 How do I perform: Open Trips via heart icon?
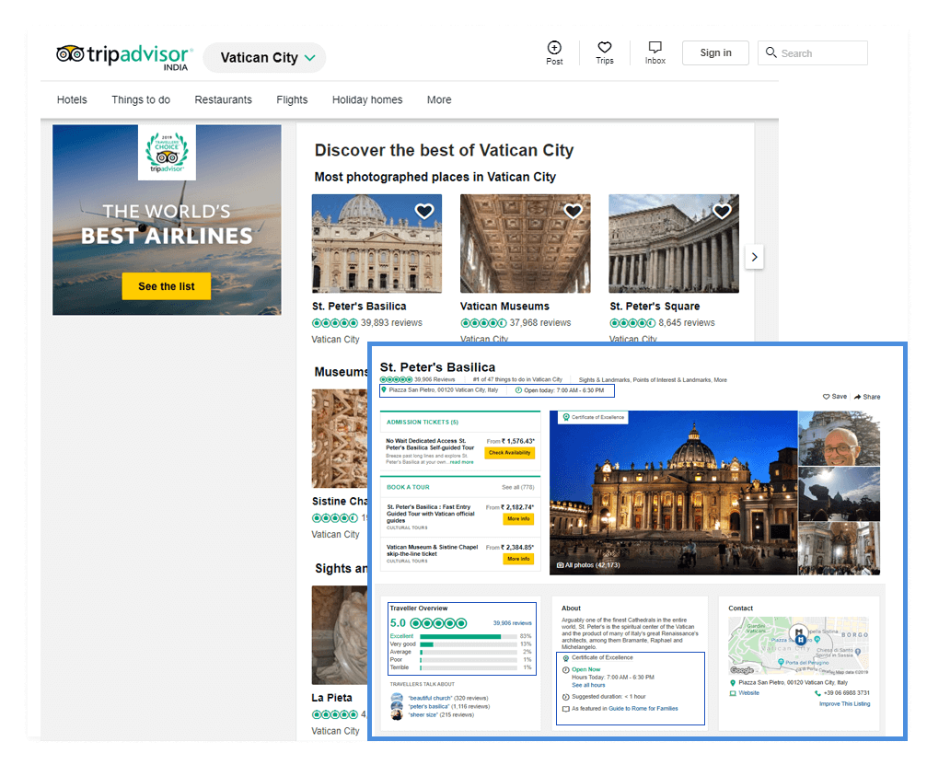coord(604,47)
